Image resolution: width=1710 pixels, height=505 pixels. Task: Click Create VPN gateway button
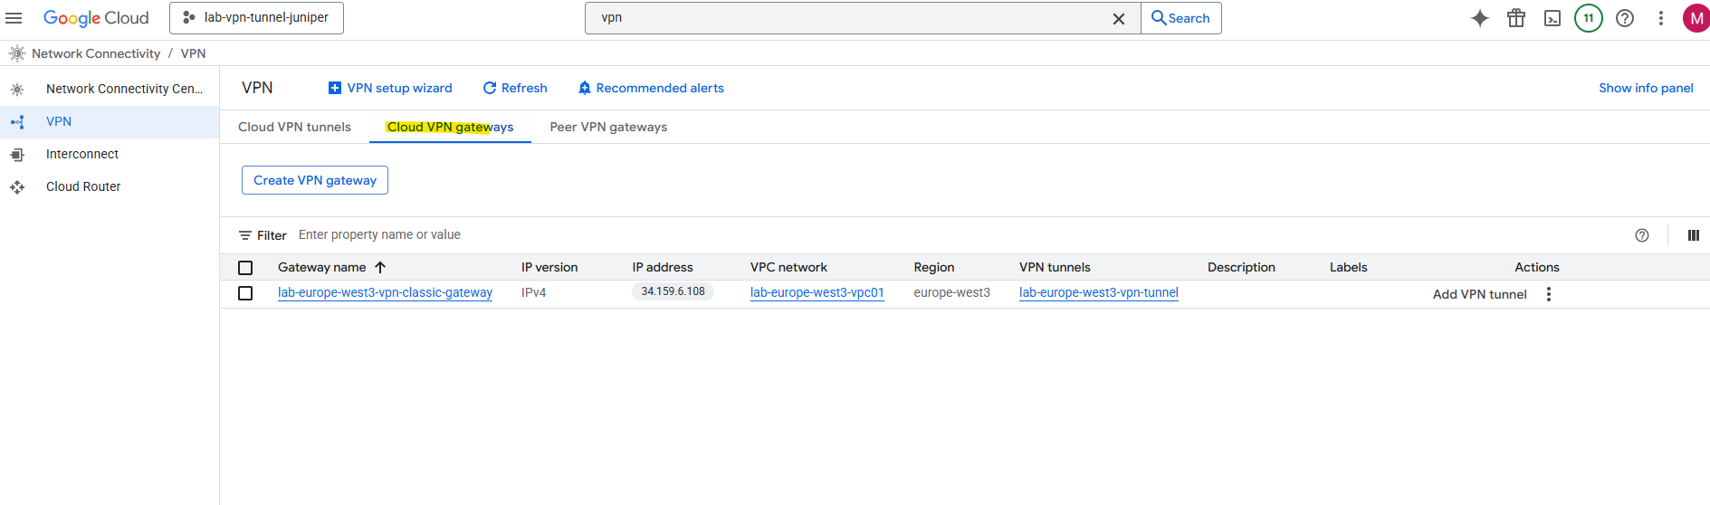(315, 180)
